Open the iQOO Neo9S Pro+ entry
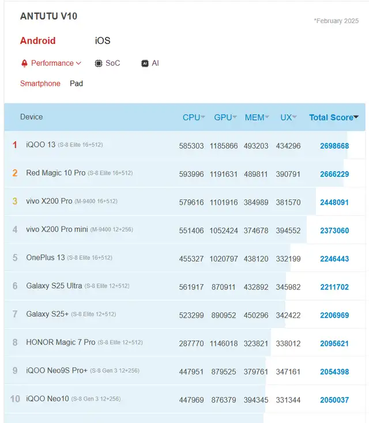369x423 pixels. 57,371
